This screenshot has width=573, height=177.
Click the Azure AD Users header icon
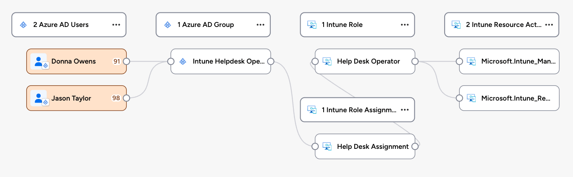click(23, 25)
